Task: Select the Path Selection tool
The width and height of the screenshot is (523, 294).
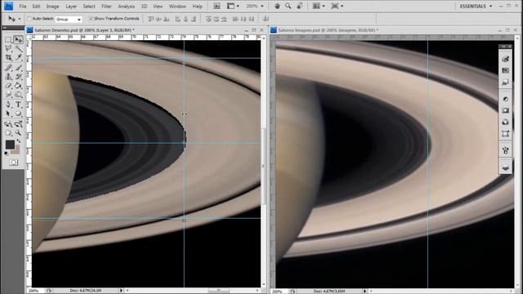Action: [8, 114]
